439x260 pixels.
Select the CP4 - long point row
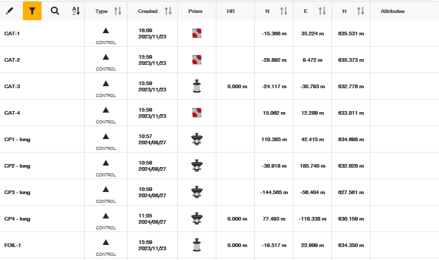coord(17,218)
